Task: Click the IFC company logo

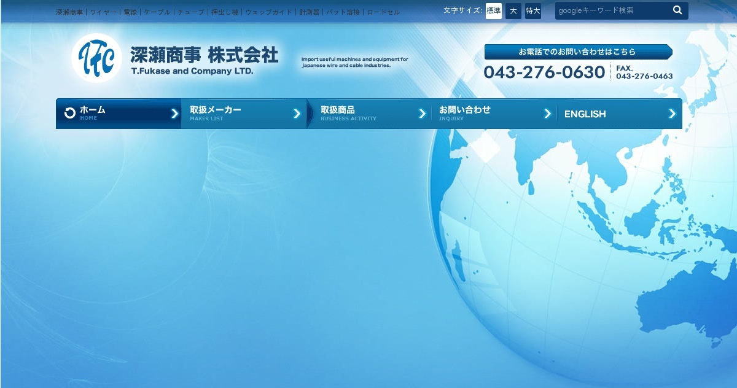Action: click(96, 58)
